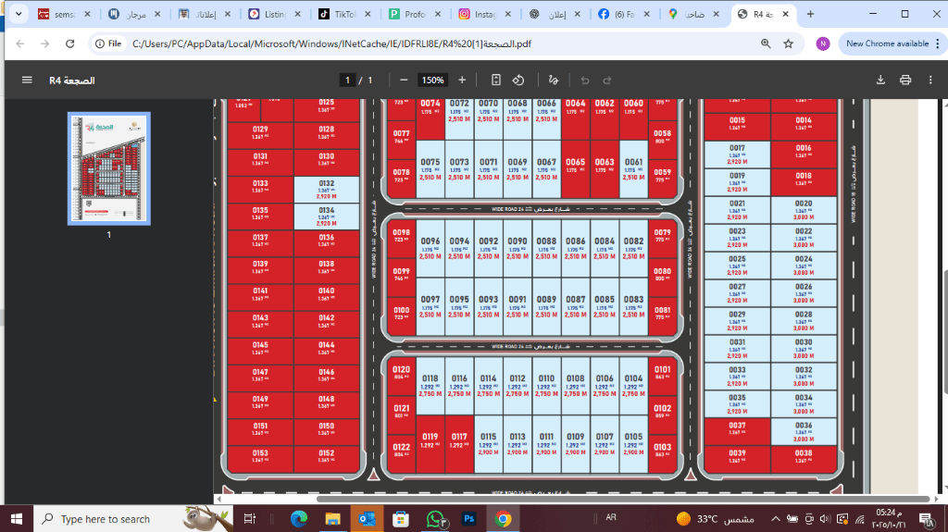Click the zoom percentage field
Screen dimensions: 948x532
point(434,80)
